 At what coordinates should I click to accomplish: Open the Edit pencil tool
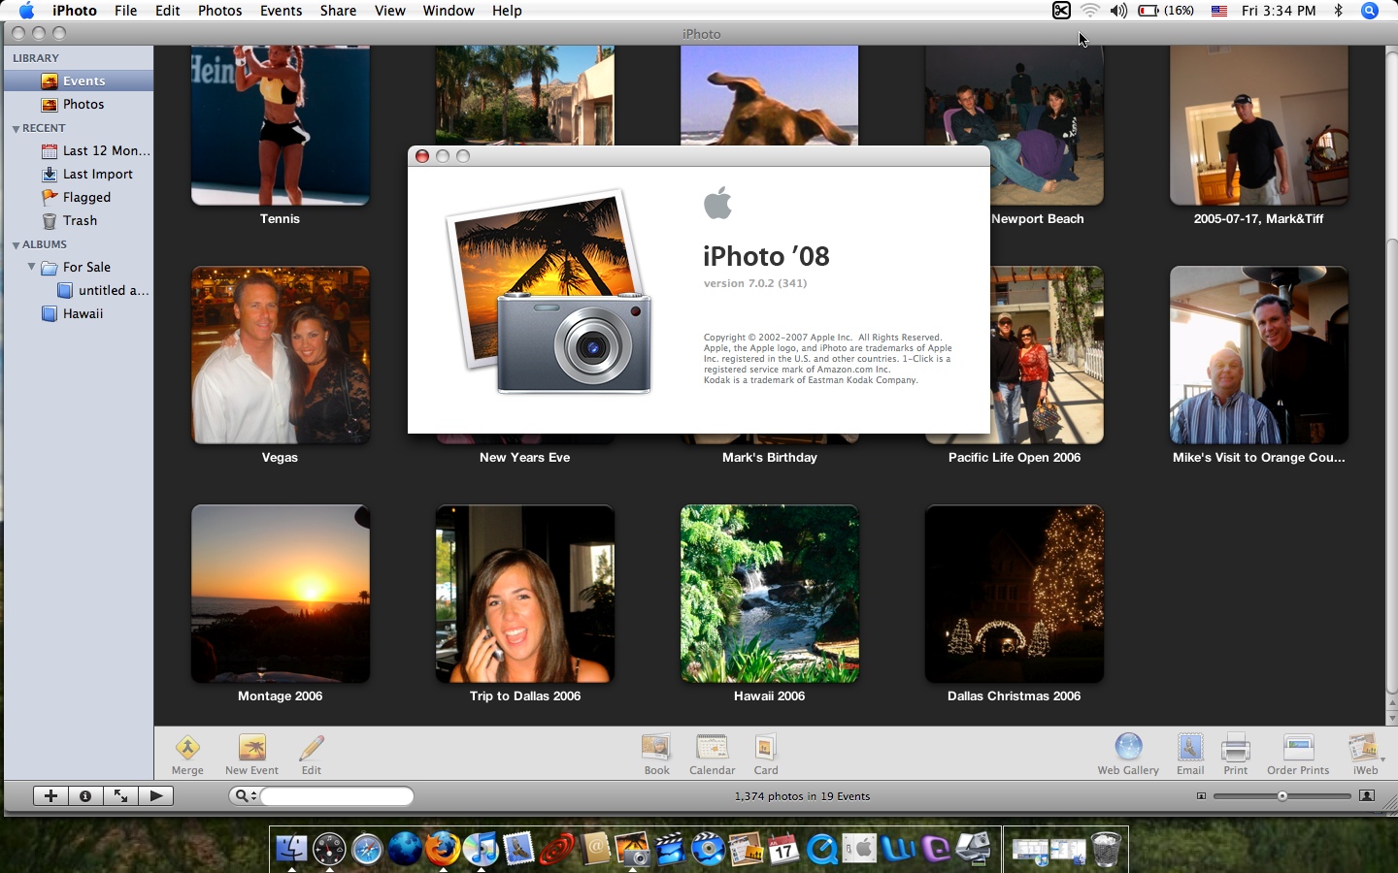tap(311, 748)
